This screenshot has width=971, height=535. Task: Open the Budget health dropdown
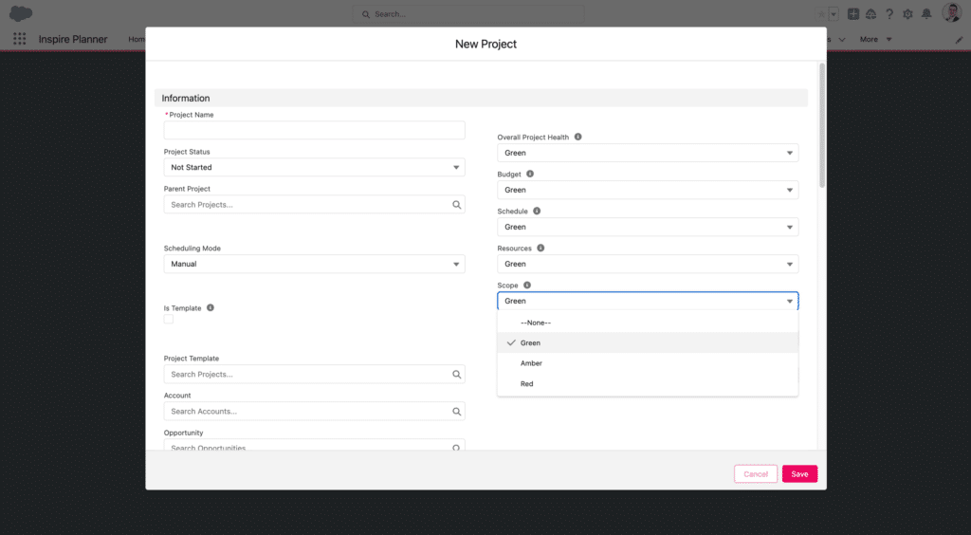(648, 191)
